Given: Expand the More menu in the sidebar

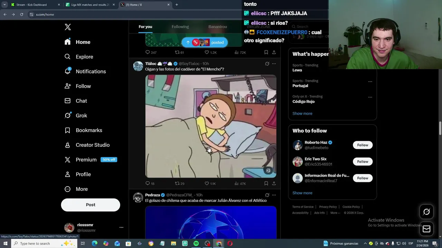Looking at the screenshot, I should pyautogui.click(x=76, y=189).
